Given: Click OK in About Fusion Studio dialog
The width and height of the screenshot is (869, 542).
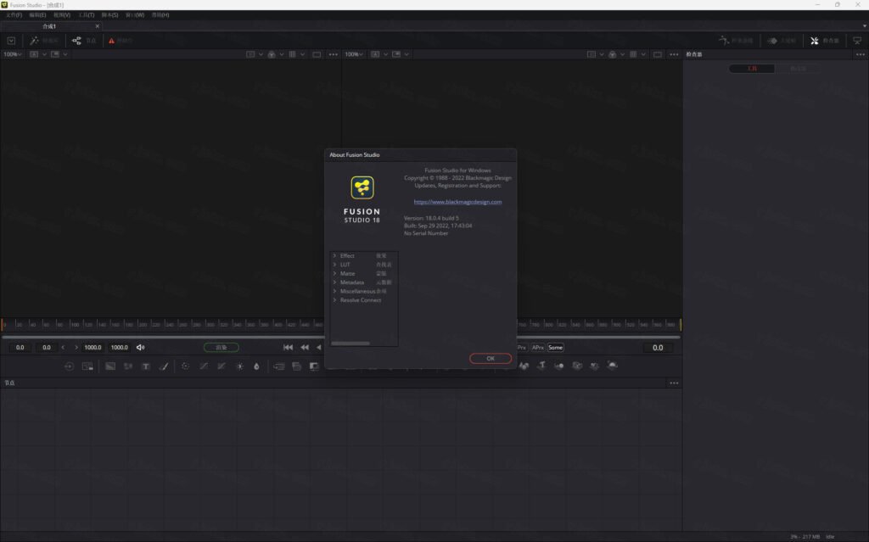Looking at the screenshot, I should click(x=490, y=359).
